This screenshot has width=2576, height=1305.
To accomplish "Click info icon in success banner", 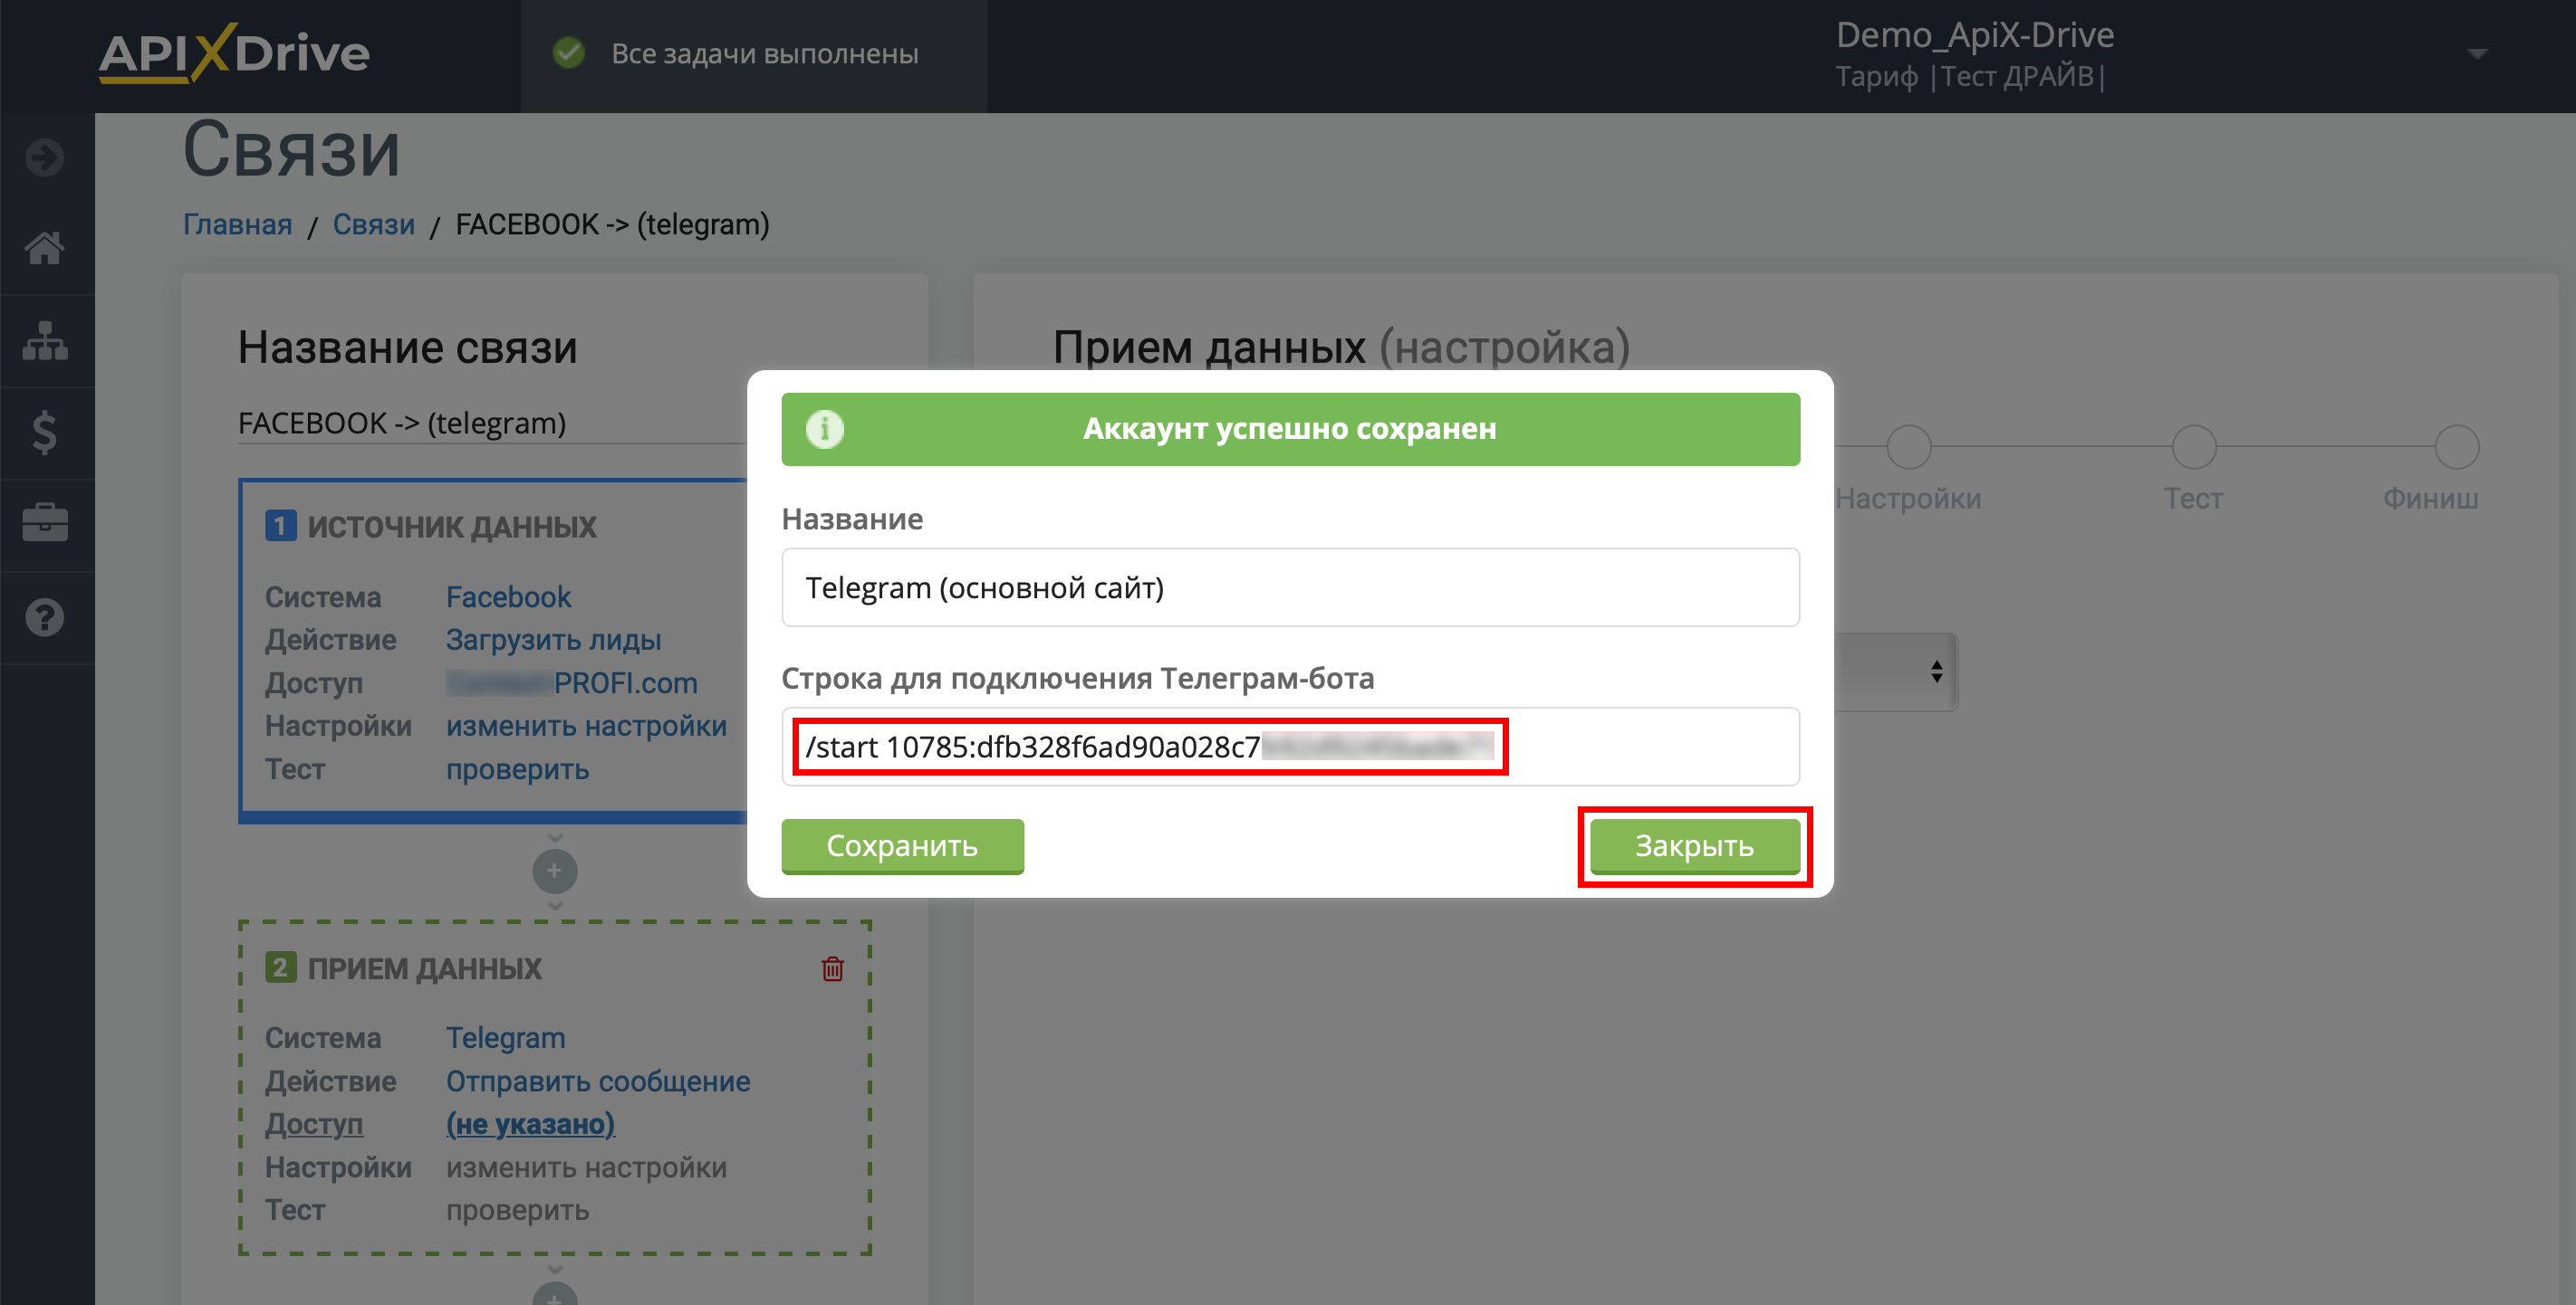I will pyautogui.click(x=825, y=429).
